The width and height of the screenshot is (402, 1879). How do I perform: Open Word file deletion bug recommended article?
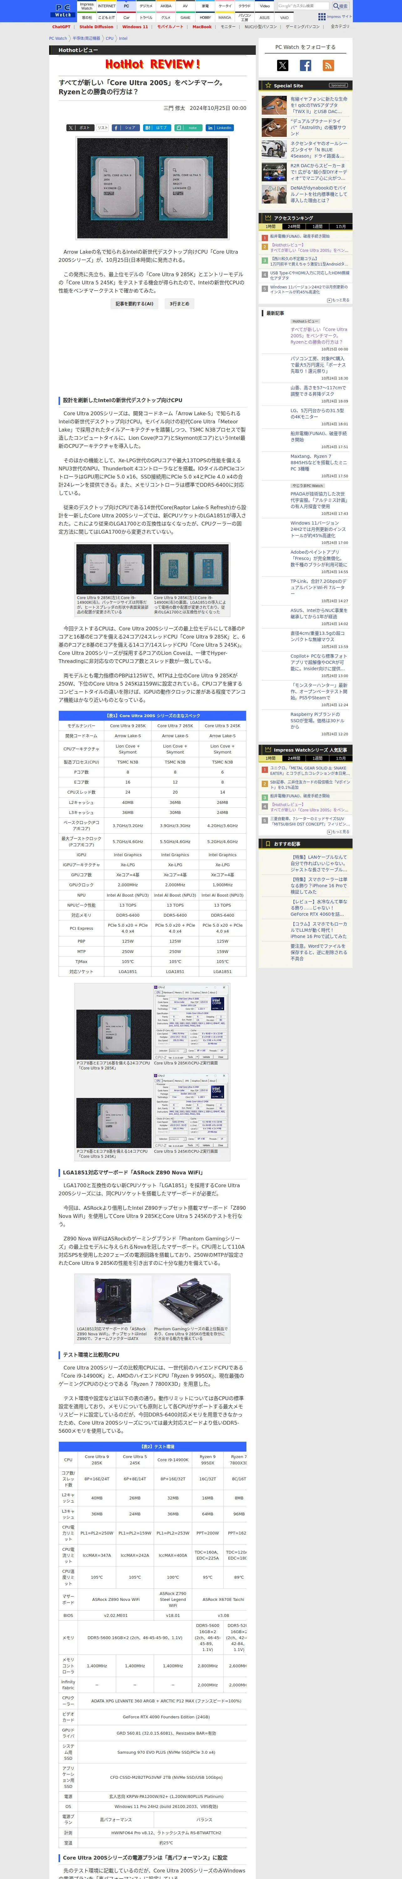click(319, 952)
